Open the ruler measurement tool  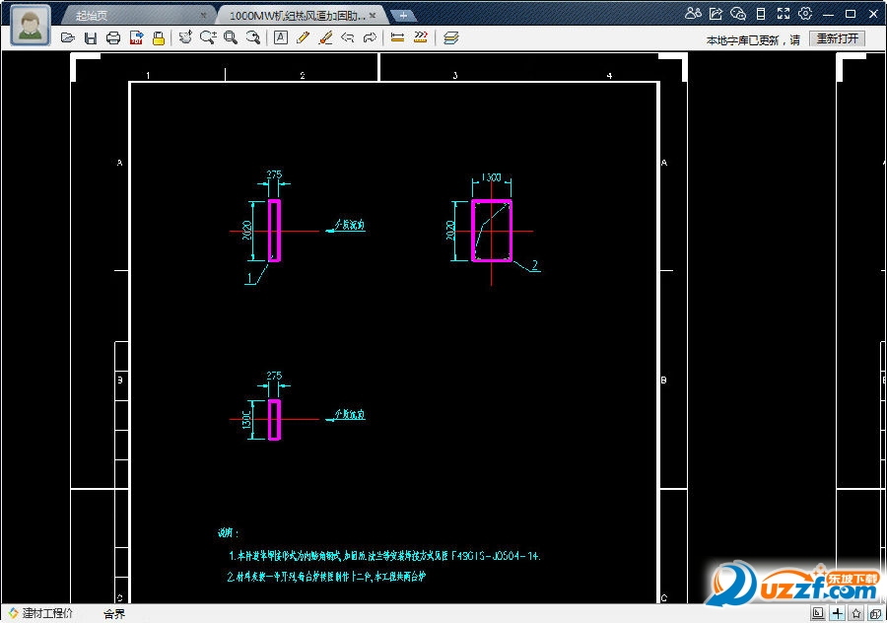point(420,37)
